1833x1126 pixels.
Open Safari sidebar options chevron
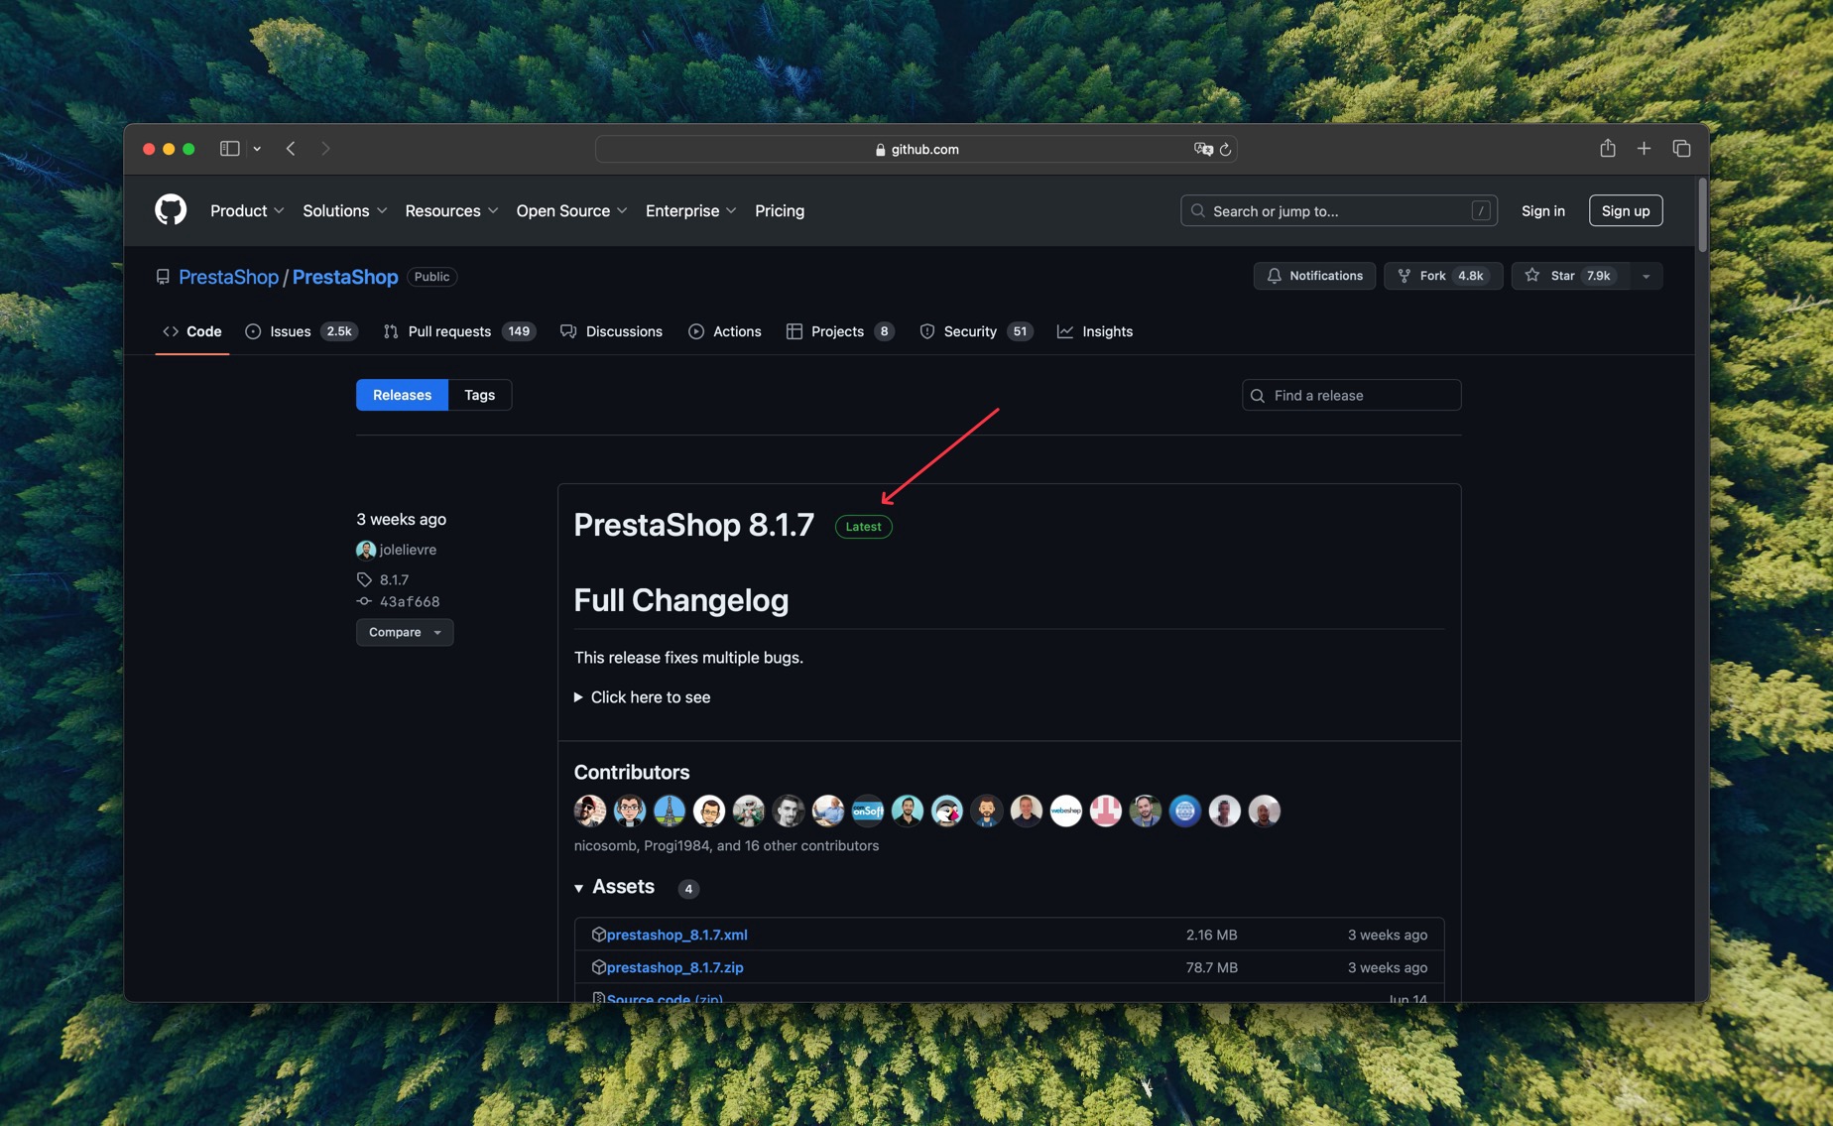coord(257,149)
